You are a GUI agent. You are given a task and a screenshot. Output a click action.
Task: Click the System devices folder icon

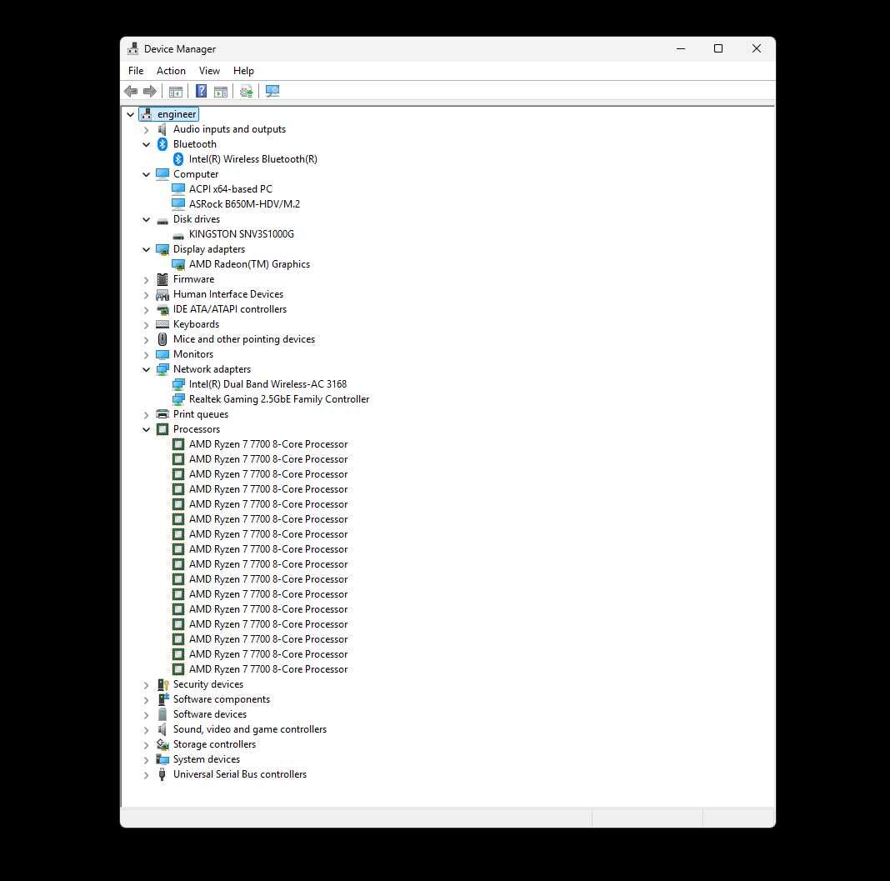tap(162, 759)
